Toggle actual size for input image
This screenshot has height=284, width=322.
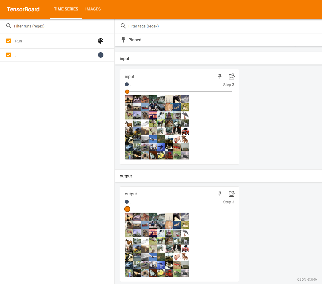[232, 76]
